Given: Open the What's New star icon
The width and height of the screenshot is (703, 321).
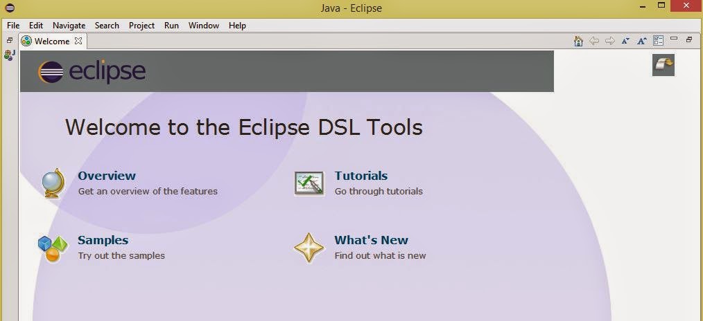Looking at the screenshot, I should [x=309, y=248].
